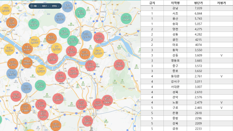Select the 1,414 green bubble at the map's east
Image resolution: width=233 pixels, height=131 pixels.
(x=126, y=19)
